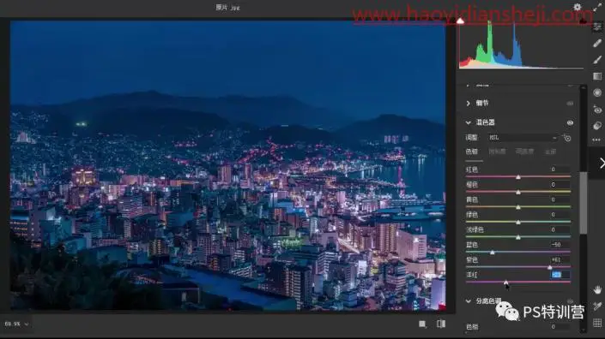Click the RGB histogram graph
The width and height of the screenshot is (605, 339).
pos(521,45)
